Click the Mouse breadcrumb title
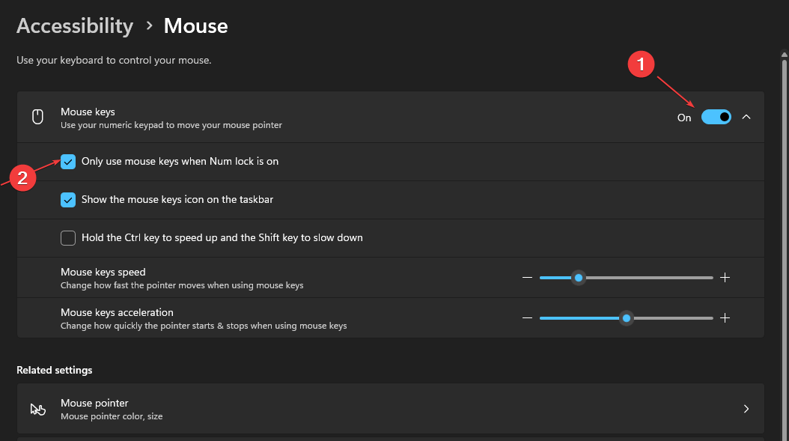789x441 pixels. pyautogui.click(x=195, y=26)
